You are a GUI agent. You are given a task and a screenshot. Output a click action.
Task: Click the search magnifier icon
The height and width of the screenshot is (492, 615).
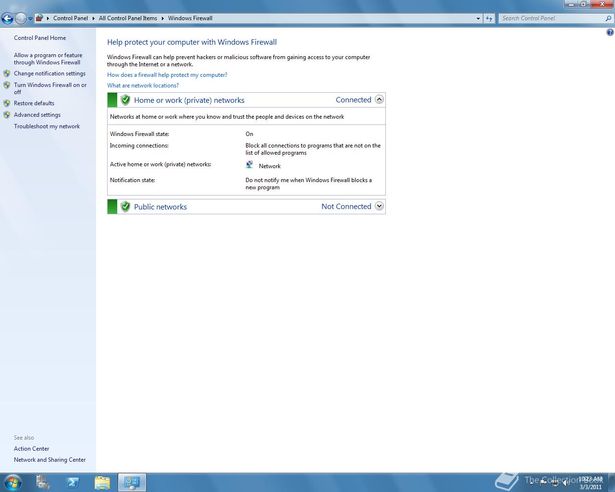coord(609,18)
